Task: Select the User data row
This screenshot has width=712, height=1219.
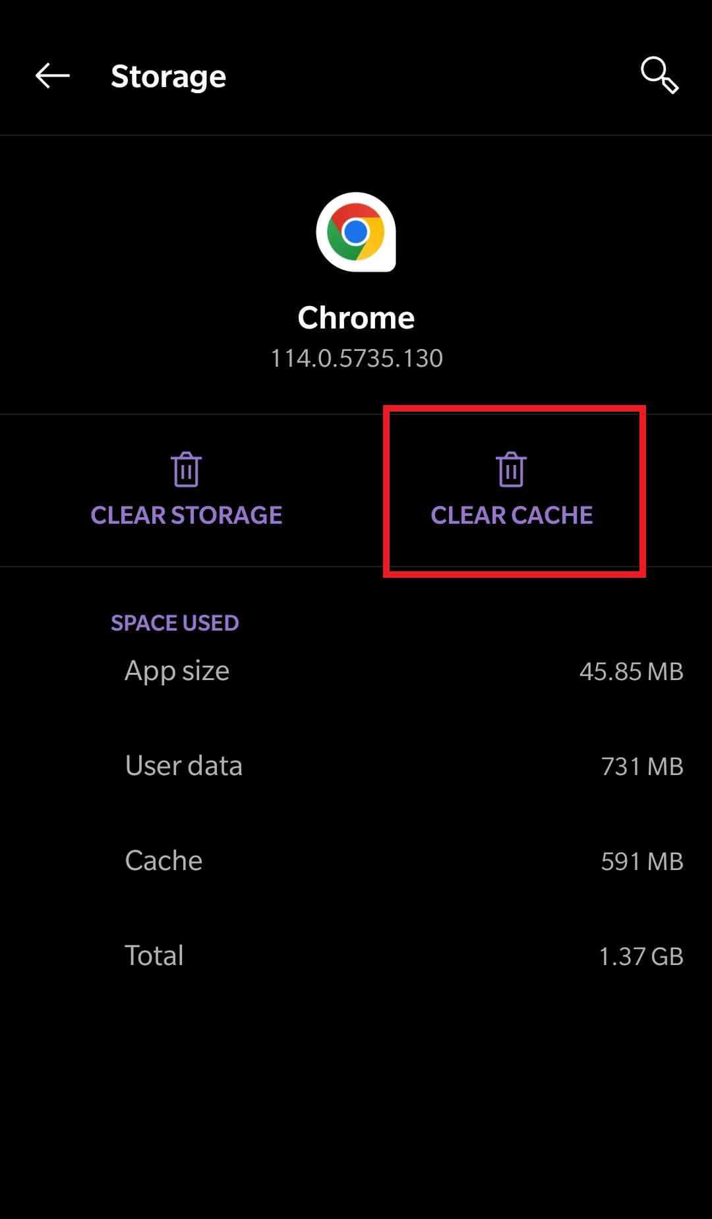Action: tap(183, 765)
